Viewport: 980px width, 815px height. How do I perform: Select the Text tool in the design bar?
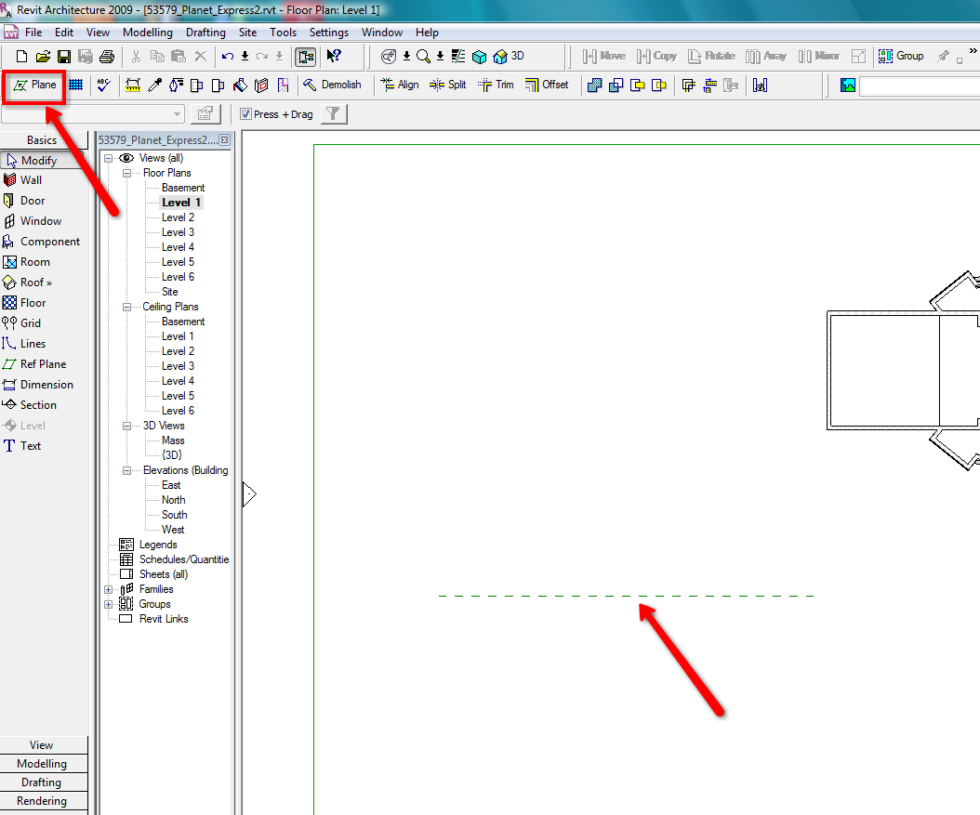coord(22,446)
